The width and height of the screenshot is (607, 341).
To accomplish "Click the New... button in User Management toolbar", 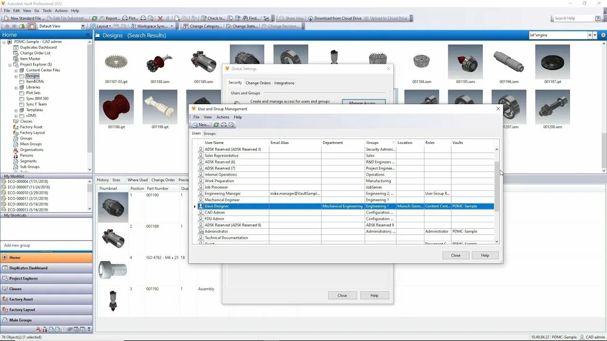I will click(201, 125).
